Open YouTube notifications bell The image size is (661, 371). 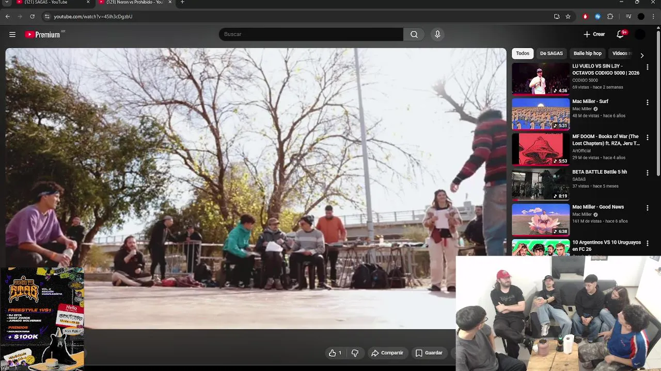(x=620, y=35)
